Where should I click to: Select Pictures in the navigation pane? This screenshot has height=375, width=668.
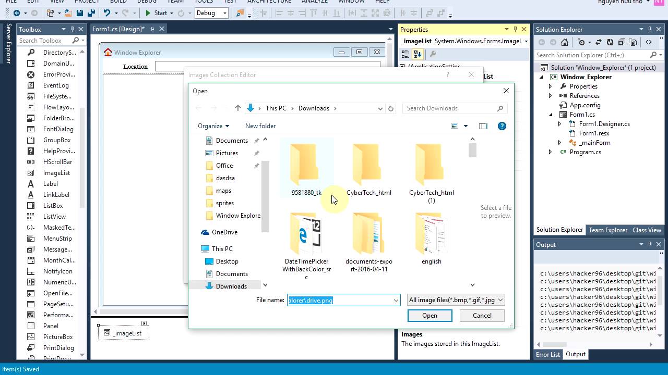[227, 153]
